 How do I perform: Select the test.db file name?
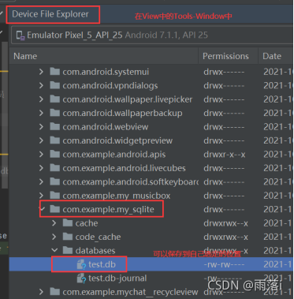coord(102,264)
